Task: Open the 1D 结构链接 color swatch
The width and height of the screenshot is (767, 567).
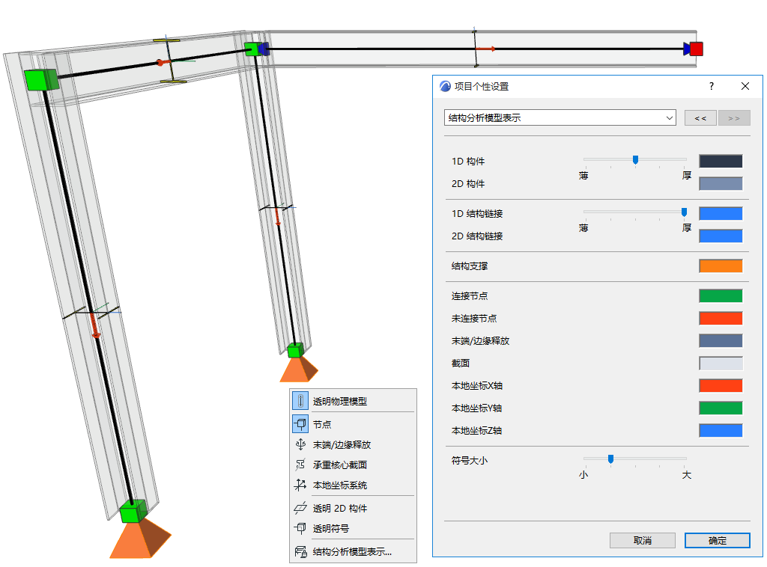Action: pyautogui.click(x=721, y=213)
